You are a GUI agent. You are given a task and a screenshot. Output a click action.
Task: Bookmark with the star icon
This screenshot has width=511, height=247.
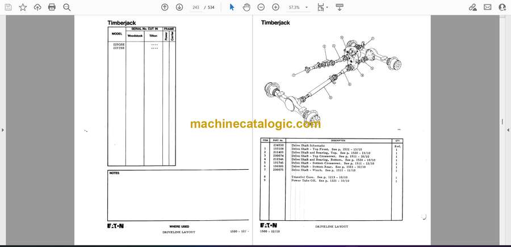tap(23, 7)
